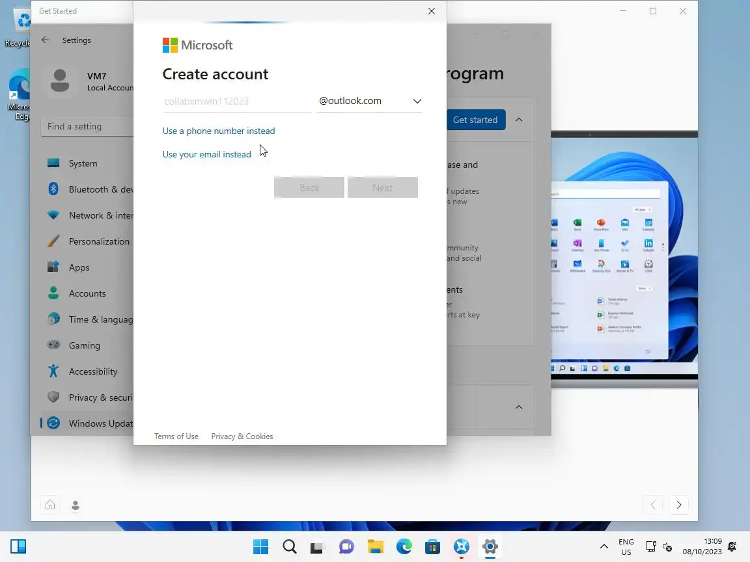Open Bluetooth & devices category
750x562 pixels.
[87, 189]
